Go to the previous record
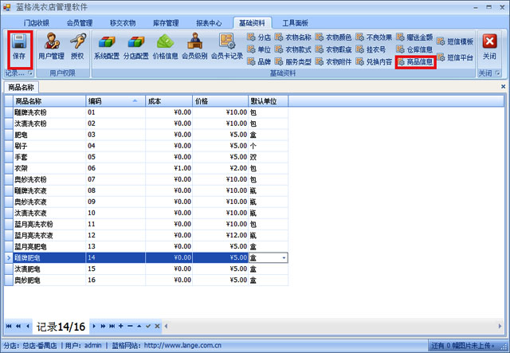Viewport: 510px width, 353px height. [x=28, y=326]
